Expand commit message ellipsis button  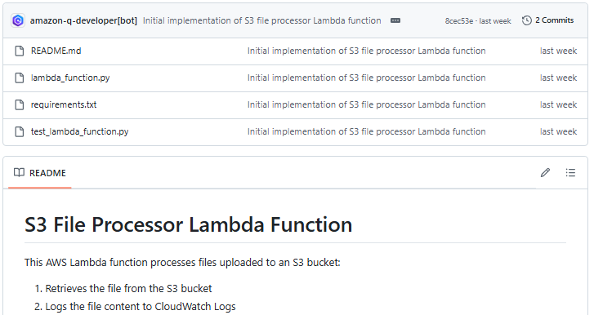pos(395,20)
